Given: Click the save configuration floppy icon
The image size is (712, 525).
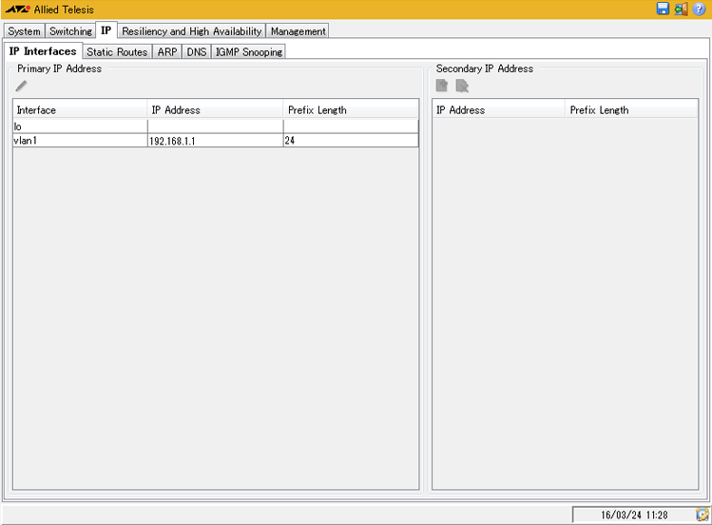Looking at the screenshot, I should point(663,9).
